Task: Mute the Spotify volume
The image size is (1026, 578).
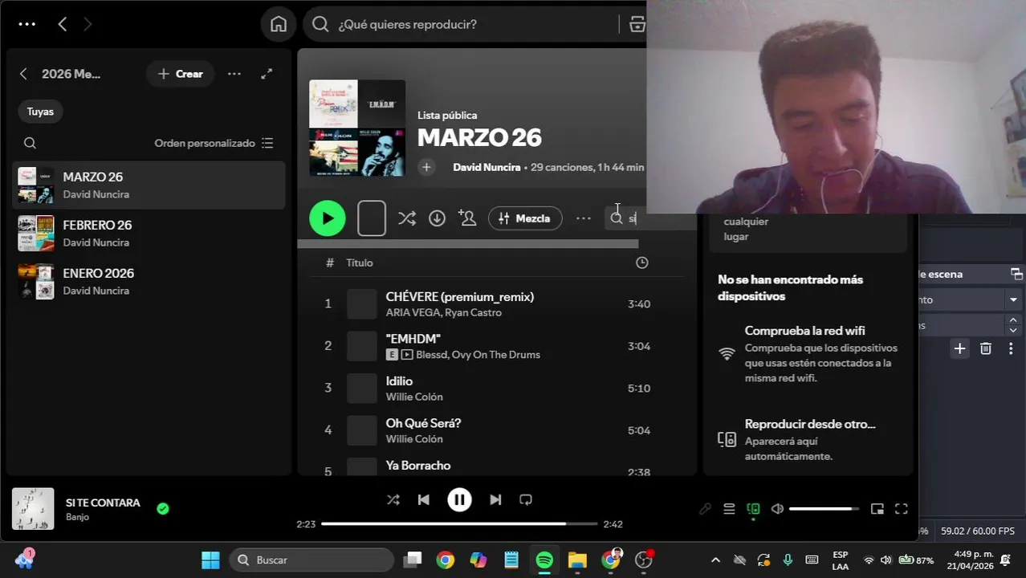Action: (x=777, y=509)
